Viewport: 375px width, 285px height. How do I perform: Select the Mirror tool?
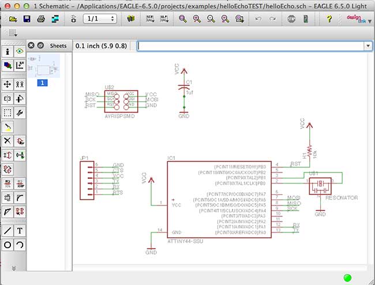tap(7, 99)
